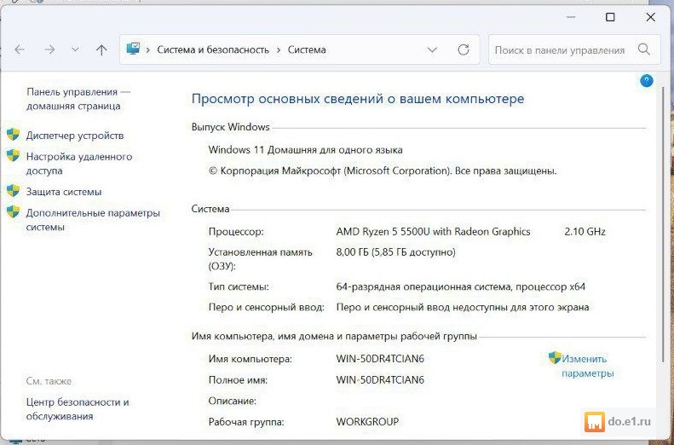Screen dimensions: 674x445
Task: Click the 'WORKGROUP' value
Action: click(x=367, y=422)
